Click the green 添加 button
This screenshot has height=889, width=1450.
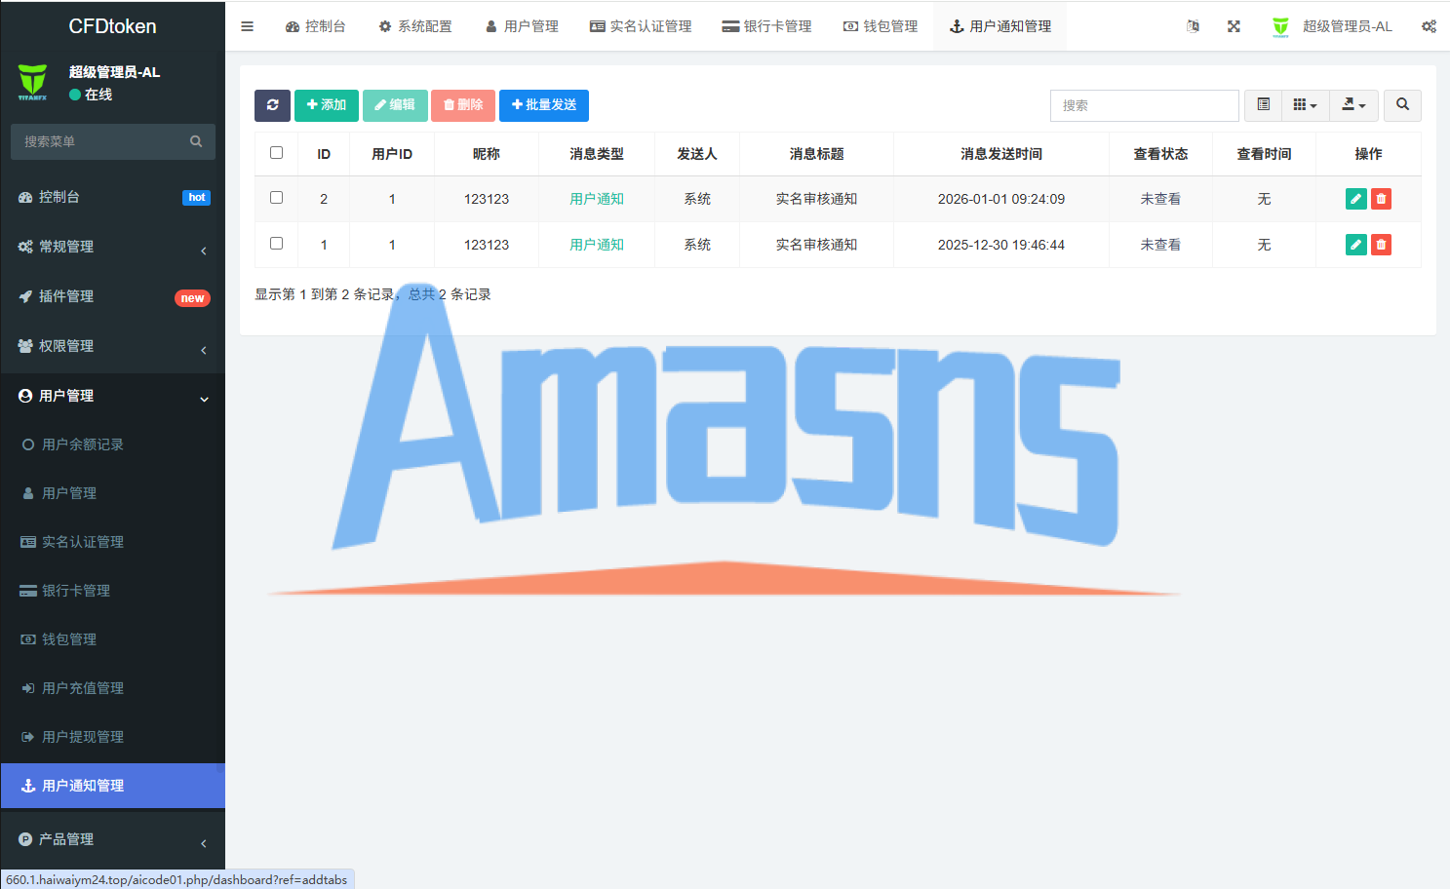[x=327, y=105]
